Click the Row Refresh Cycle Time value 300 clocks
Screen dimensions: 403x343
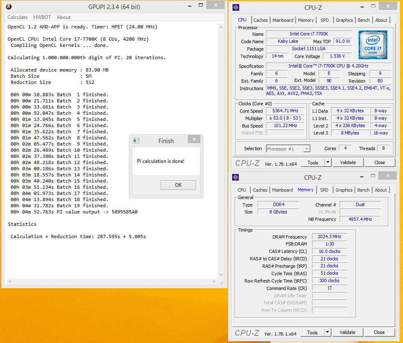(x=329, y=280)
